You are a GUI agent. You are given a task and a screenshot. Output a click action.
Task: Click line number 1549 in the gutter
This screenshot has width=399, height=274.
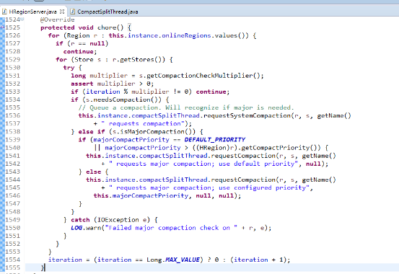pyautogui.click(x=13, y=220)
